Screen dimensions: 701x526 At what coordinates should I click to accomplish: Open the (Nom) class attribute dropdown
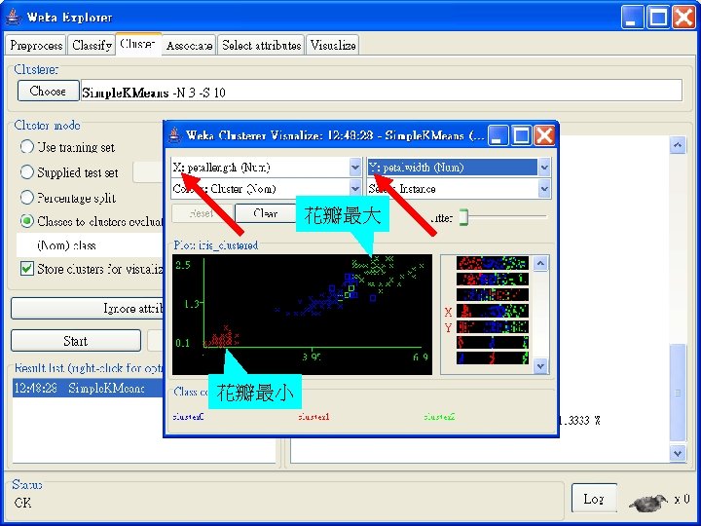click(x=90, y=245)
